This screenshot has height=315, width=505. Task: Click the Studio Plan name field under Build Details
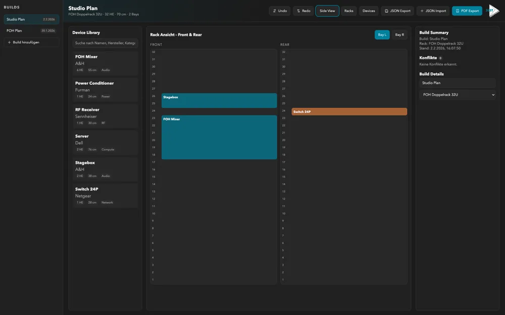[x=457, y=82]
